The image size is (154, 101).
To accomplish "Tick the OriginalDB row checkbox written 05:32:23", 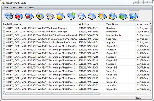I will tap(4, 89).
